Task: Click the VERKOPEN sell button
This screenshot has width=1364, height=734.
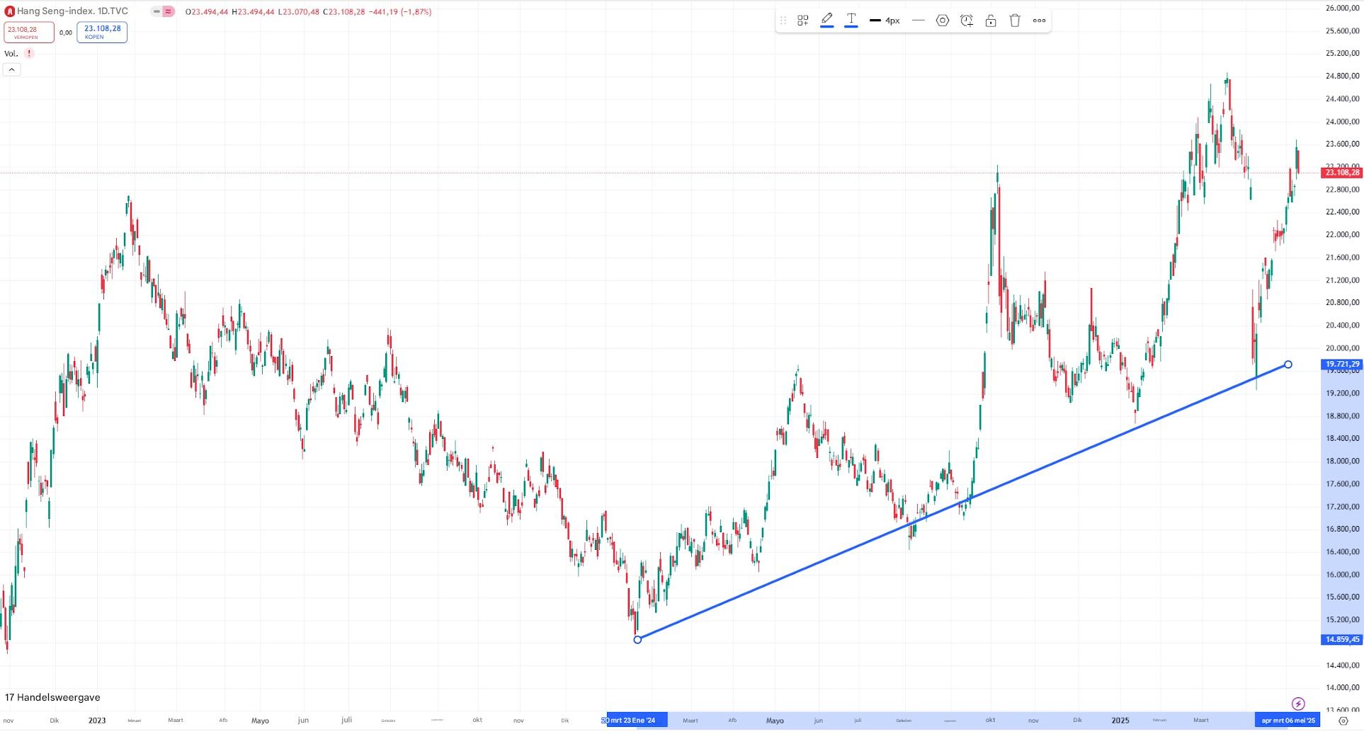Action: pyautogui.click(x=28, y=32)
